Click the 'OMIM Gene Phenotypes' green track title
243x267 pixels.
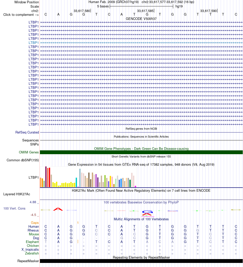pos(141,149)
